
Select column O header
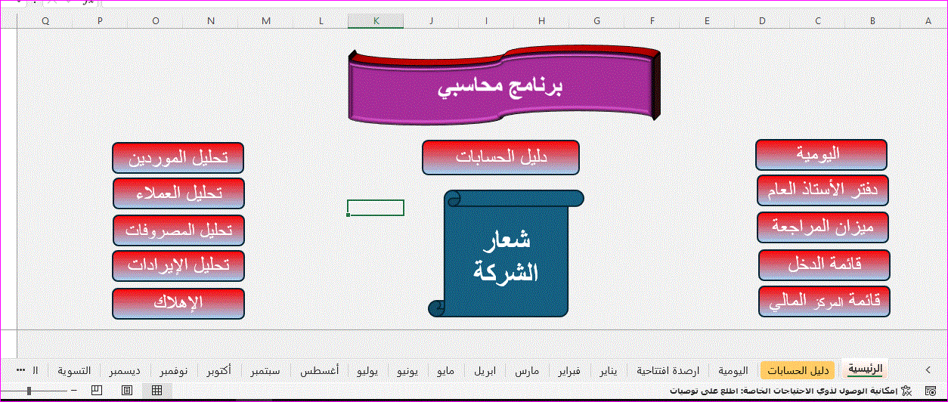(x=156, y=22)
